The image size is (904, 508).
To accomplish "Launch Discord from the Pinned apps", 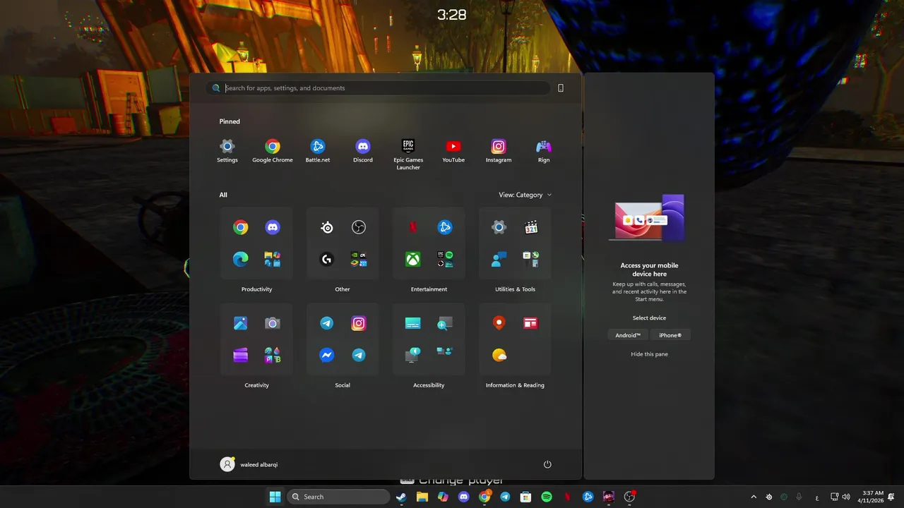I will (x=363, y=151).
